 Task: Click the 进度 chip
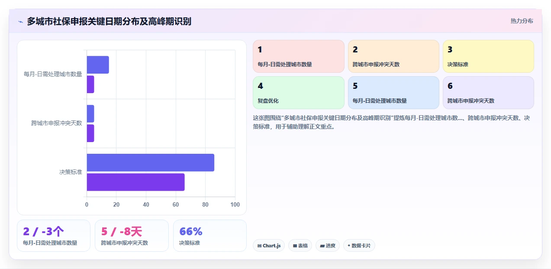328,246
